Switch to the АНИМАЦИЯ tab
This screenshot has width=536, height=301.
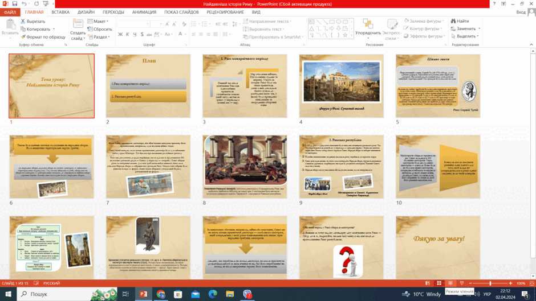coord(144,12)
